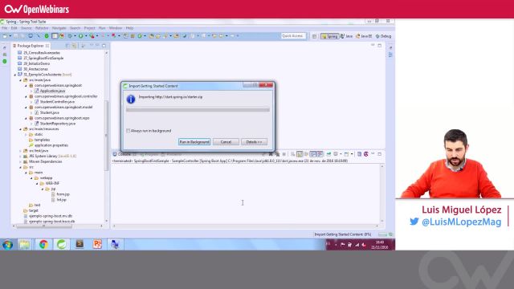The width and height of the screenshot is (514, 289).
Task: Collapse the src/main/resources folder
Action: pos(21,129)
